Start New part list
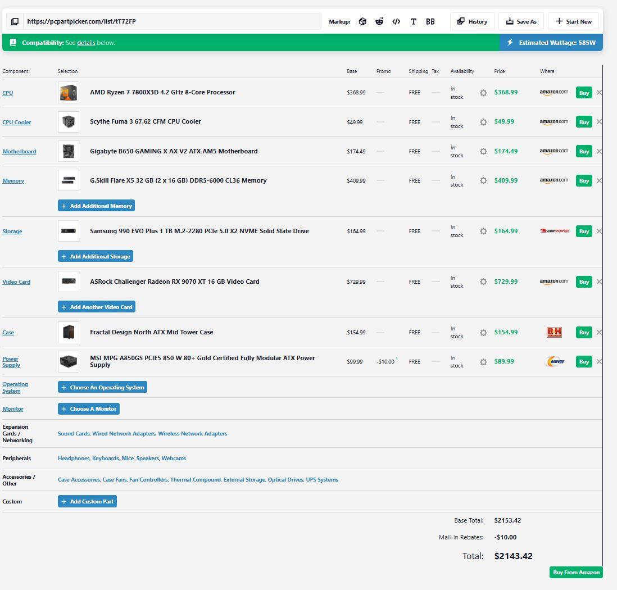Image resolution: width=617 pixels, height=590 pixels. (573, 21)
